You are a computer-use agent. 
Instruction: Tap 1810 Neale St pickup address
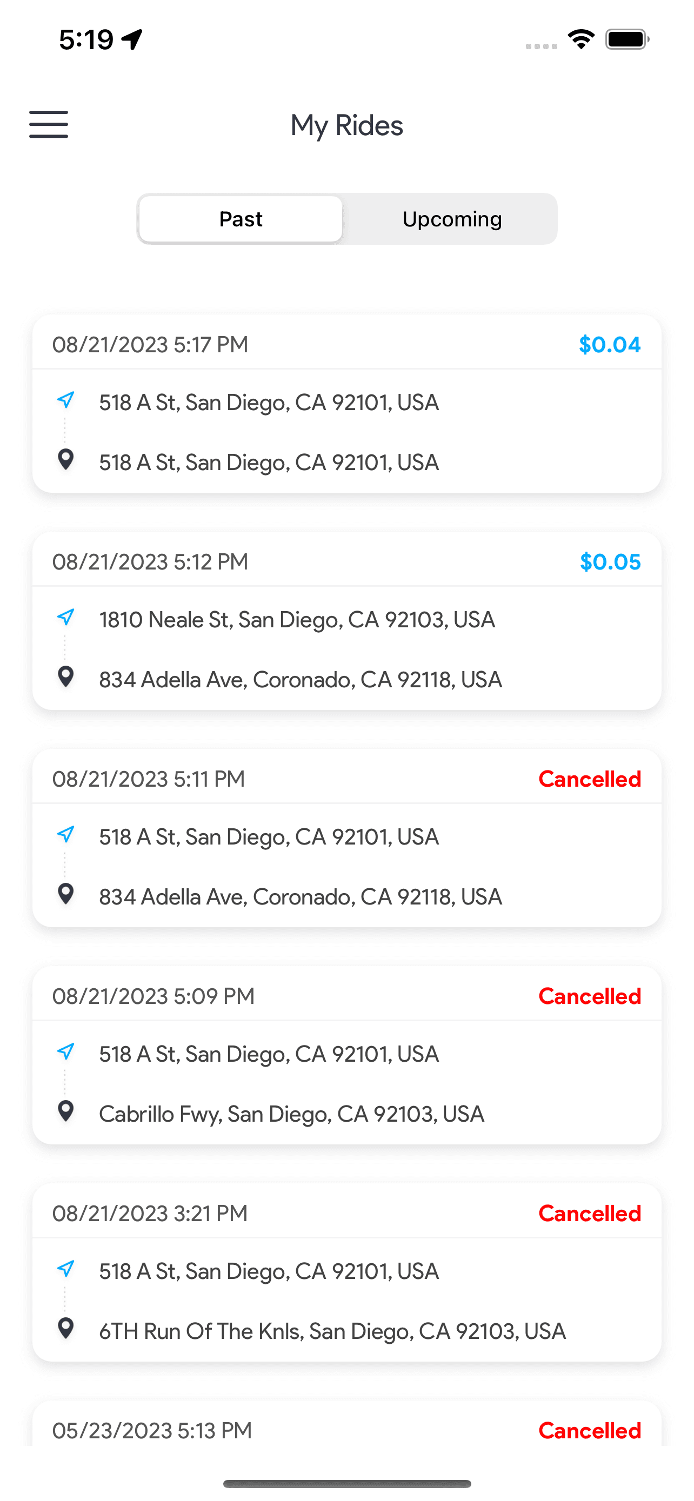297,619
